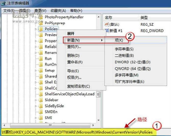The height and width of the screenshot is (136, 171).
Task: Choose 项(K) from the 新建 submenu
Action: click(119, 40)
